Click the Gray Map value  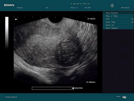132,22
